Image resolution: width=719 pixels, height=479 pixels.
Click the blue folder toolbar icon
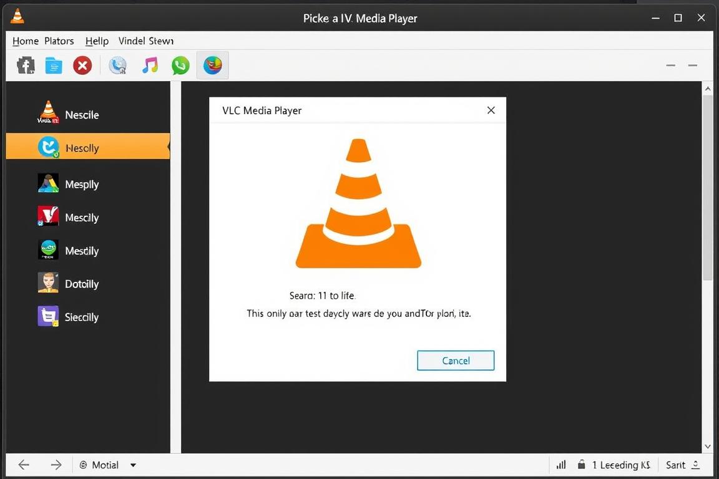point(54,65)
